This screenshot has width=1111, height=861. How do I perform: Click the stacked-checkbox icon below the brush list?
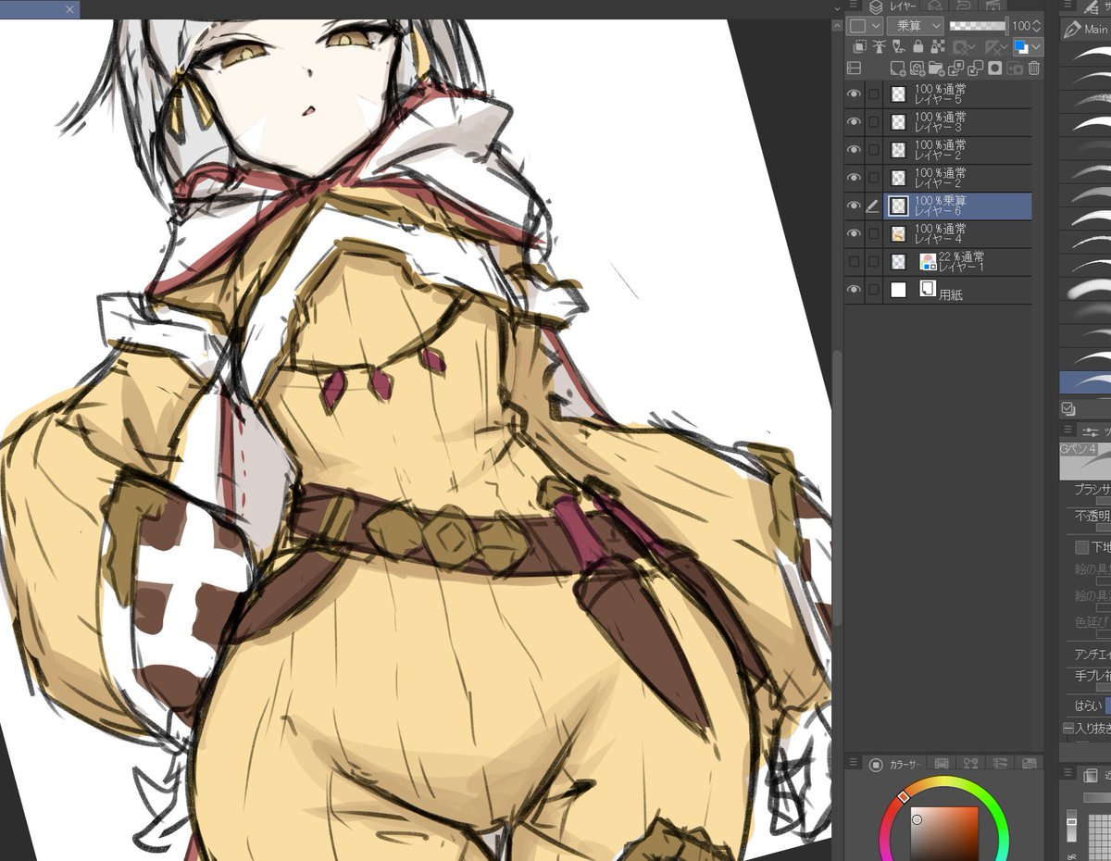[x=1068, y=409]
